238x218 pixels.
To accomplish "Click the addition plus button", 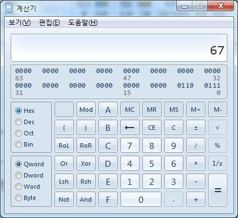I will tap(196, 199).
